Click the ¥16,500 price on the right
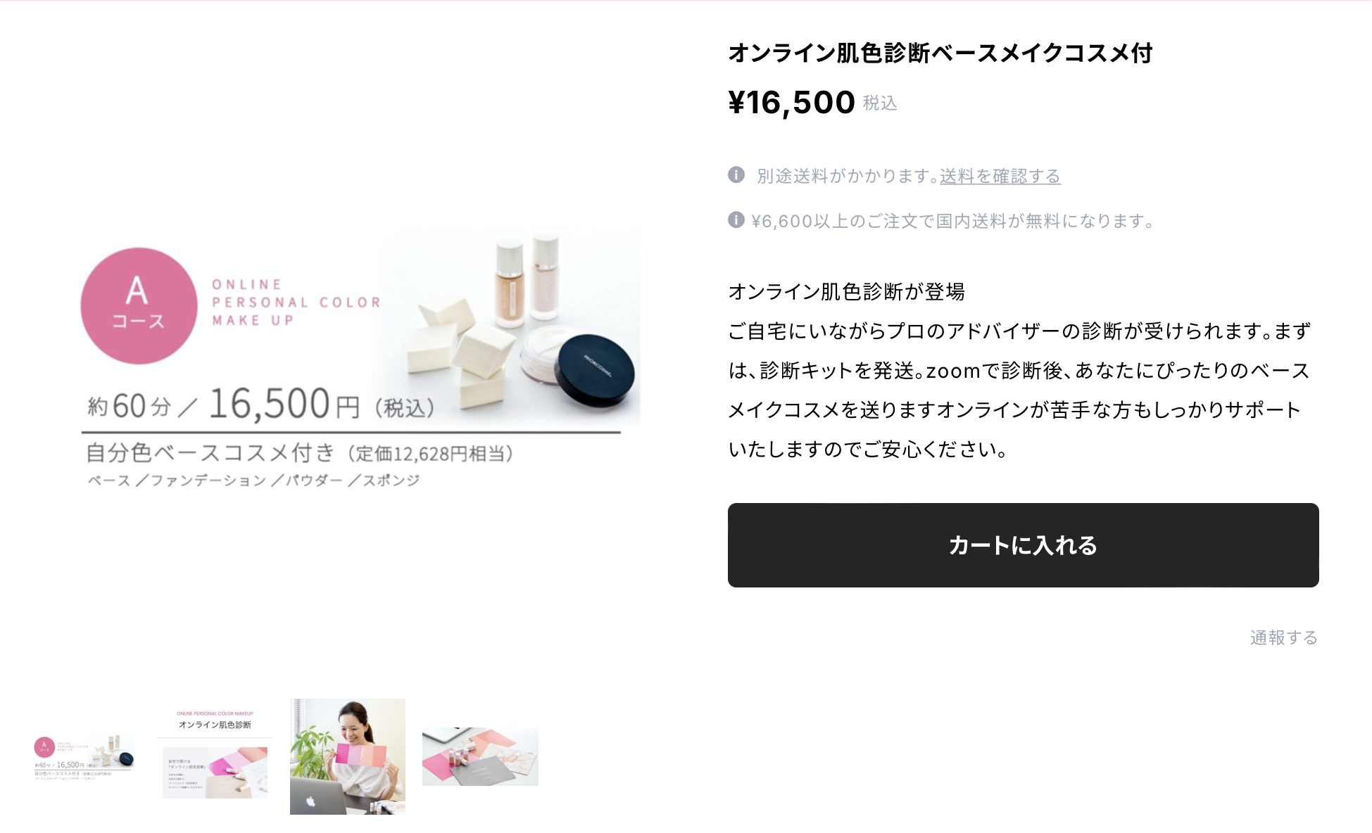 792,103
